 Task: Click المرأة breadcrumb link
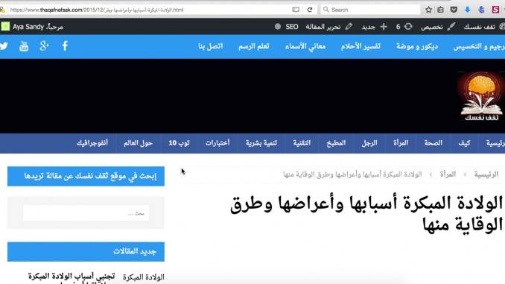(448, 174)
